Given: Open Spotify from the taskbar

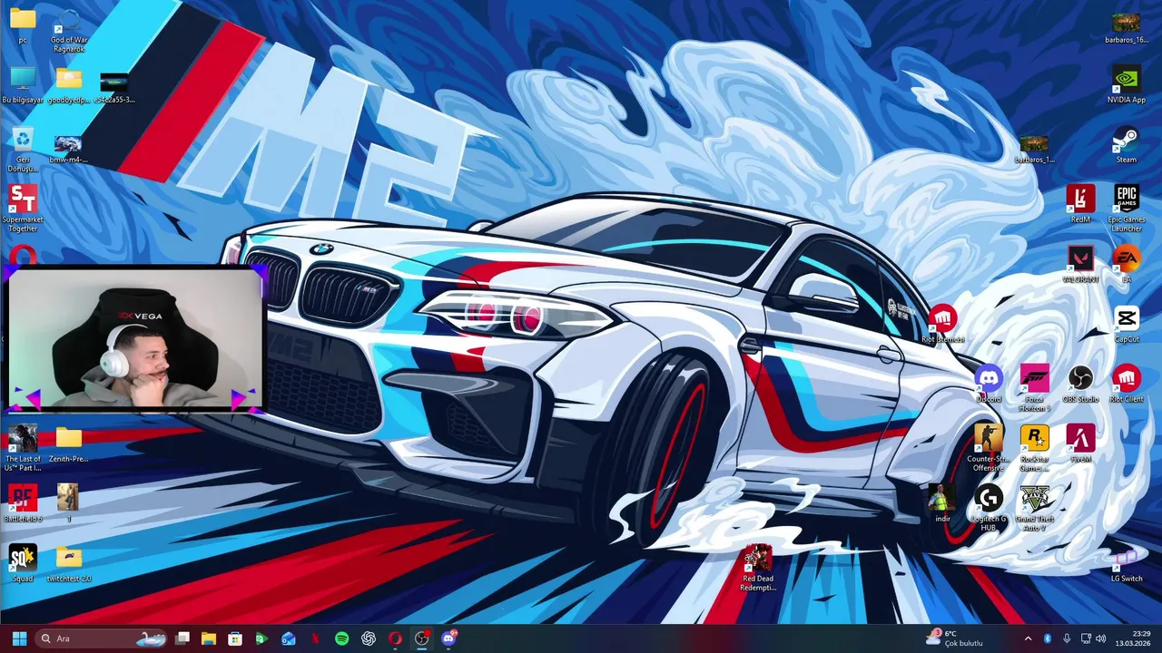Looking at the screenshot, I should pos(341,638).
